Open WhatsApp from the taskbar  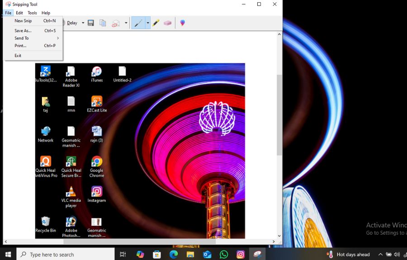point(224,254)
